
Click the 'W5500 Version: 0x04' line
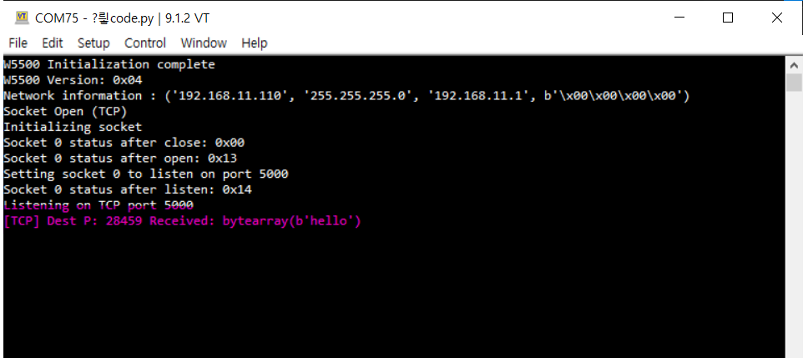[73, 80]
